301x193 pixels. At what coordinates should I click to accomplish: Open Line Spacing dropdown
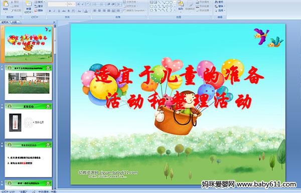pos(119,4)
